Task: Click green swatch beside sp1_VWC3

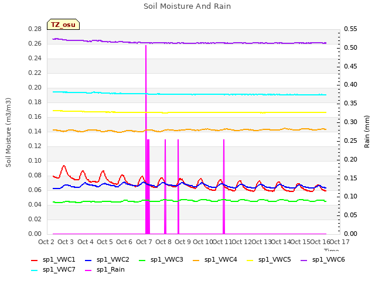Action: point(142,260)
